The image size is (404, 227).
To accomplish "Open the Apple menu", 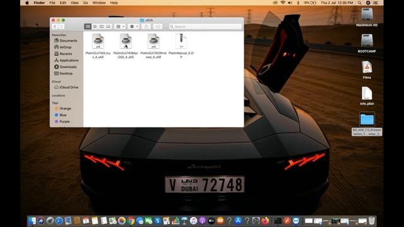I will pyautogui.click(x=27, y=3).
